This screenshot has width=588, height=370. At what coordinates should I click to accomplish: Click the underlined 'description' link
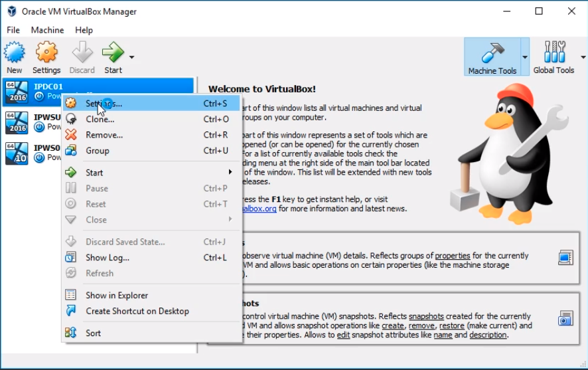point(488,335)
